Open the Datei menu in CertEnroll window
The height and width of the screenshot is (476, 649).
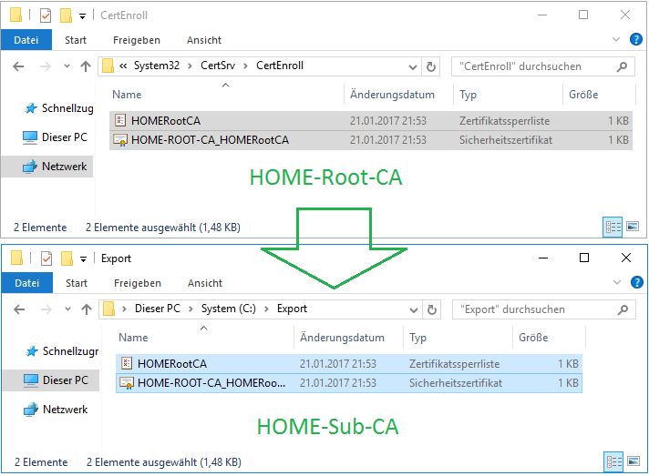26,40
